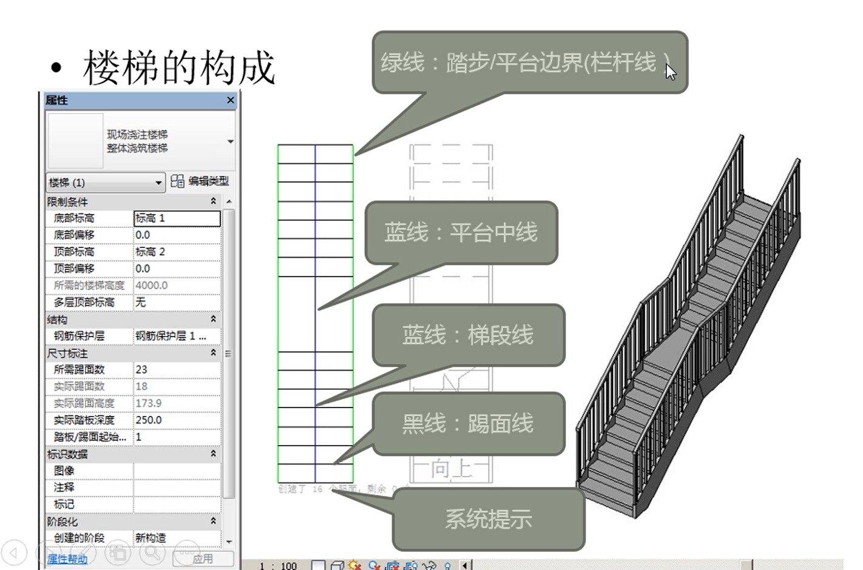
Task: Click the 底部标高 value field
Action: (177, 218)
